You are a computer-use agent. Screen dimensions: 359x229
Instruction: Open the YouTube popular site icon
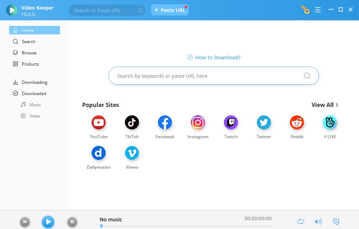tap(98, 122)
